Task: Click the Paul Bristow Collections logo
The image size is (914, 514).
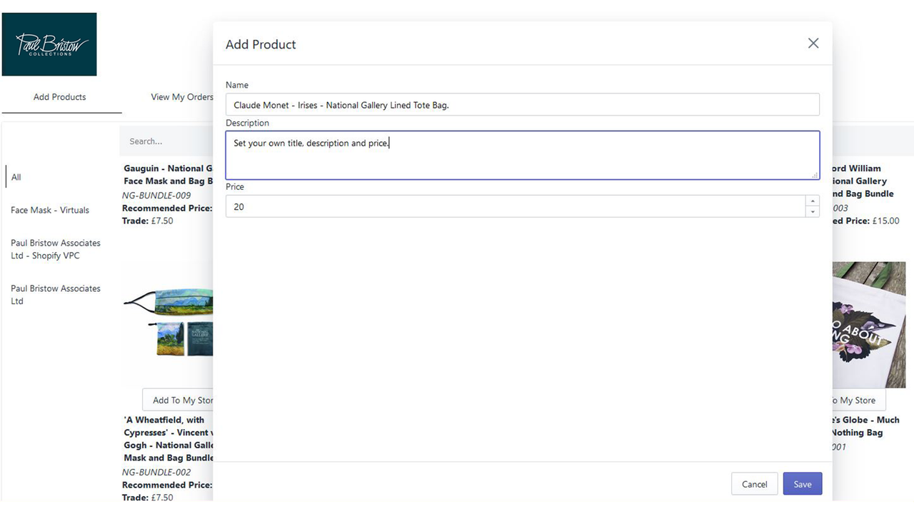Action: [x=49, y=44]
